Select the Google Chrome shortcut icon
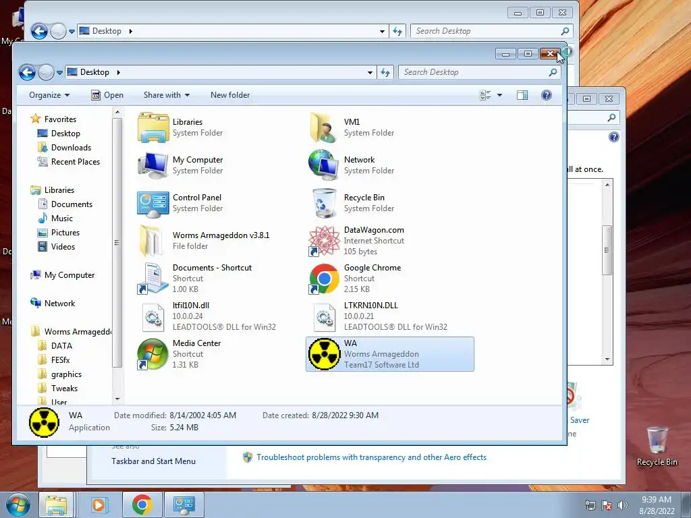691x518 pixels. (324, 279)
